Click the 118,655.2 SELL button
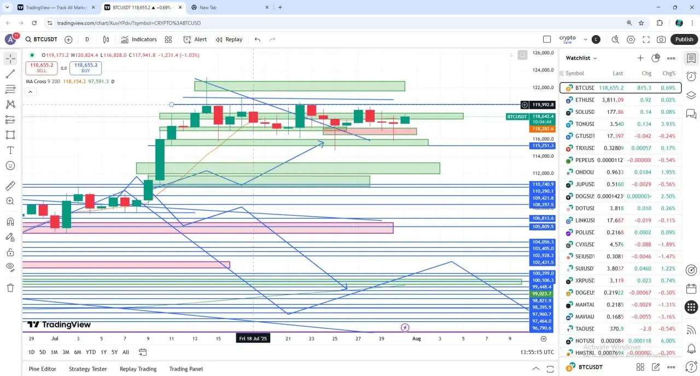Screen dimensions: 700x376 click(x=42, y=67)
